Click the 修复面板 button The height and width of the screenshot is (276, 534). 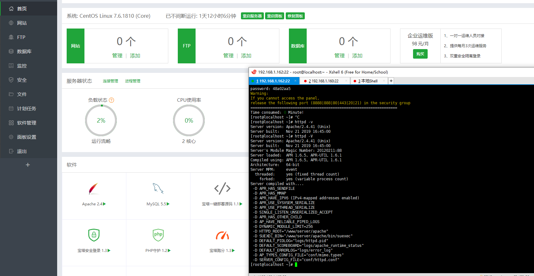click(x=295, y=16)
